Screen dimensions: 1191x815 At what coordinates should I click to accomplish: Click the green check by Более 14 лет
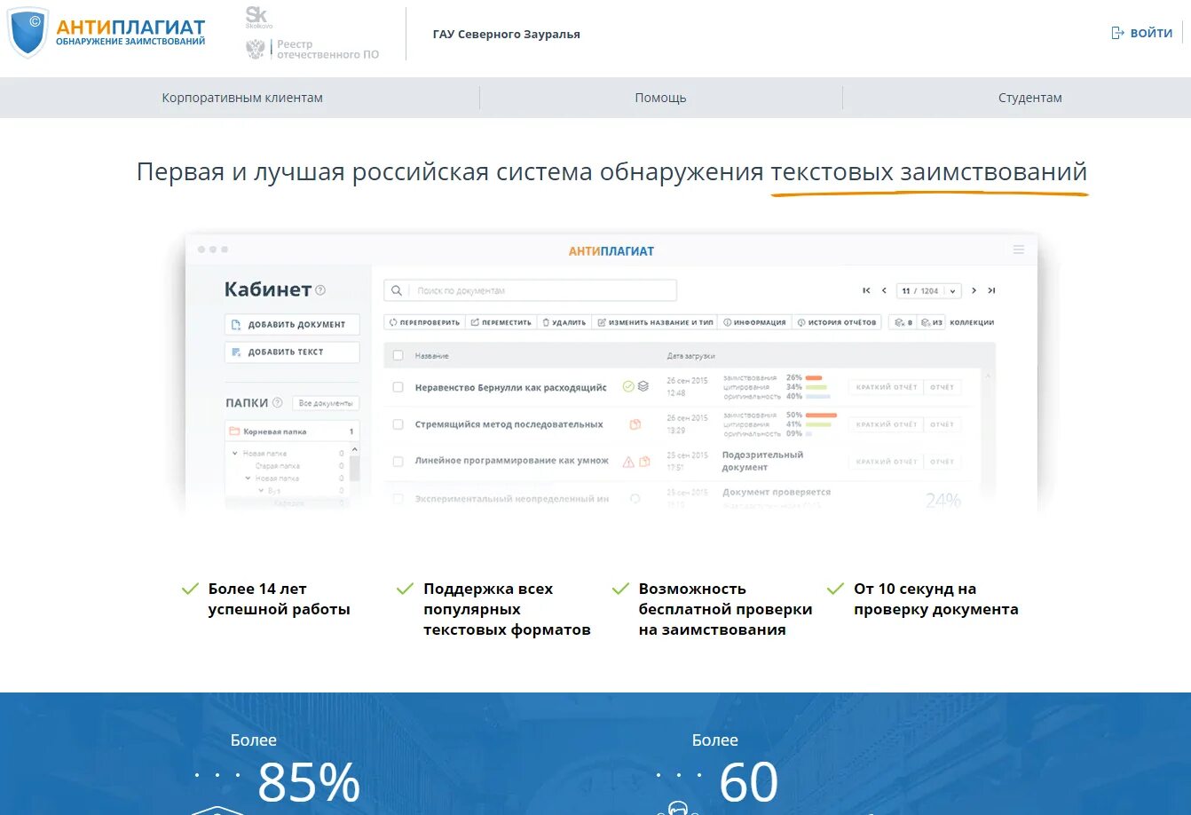pos(190,589)
